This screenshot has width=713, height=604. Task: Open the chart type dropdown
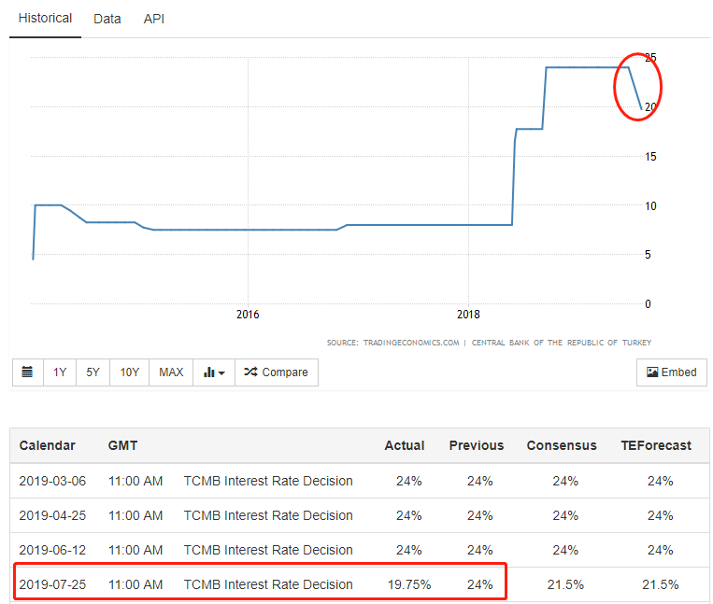point(214,372)
